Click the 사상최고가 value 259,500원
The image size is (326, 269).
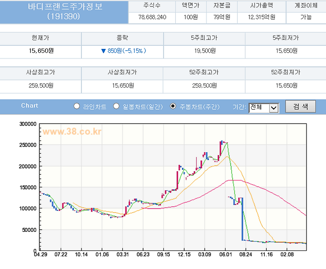[x=41, y=86]
